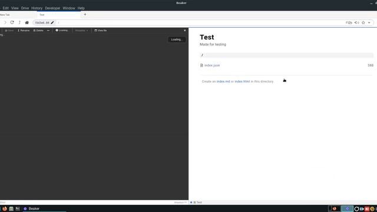Click the Beaker taskbar window button
Screen dimensions: 377x212
tap(44, 208)
